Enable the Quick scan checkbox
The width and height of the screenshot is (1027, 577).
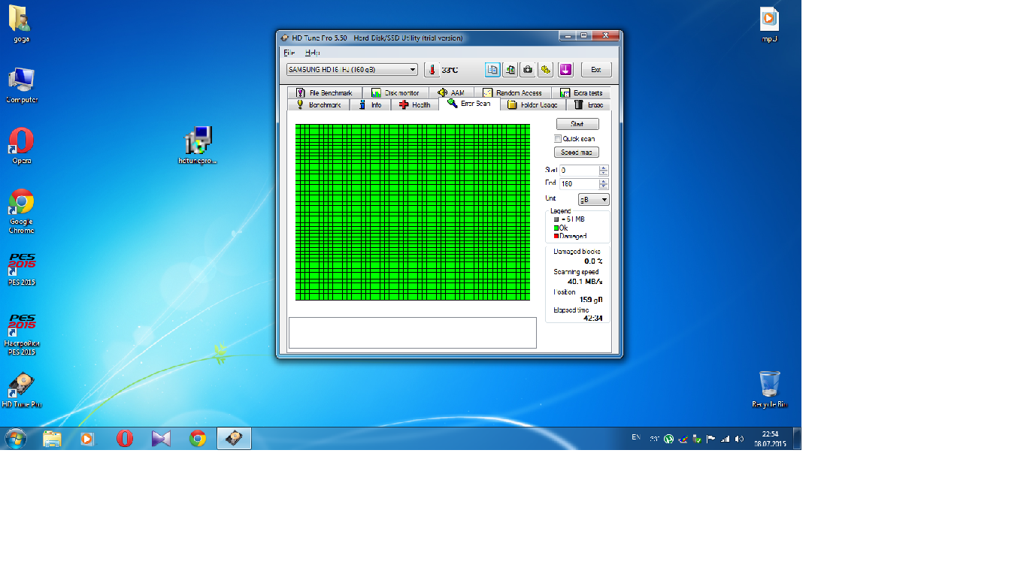tap(558, 138)
